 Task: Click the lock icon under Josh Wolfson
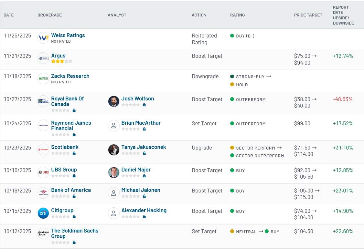[144, 105]
